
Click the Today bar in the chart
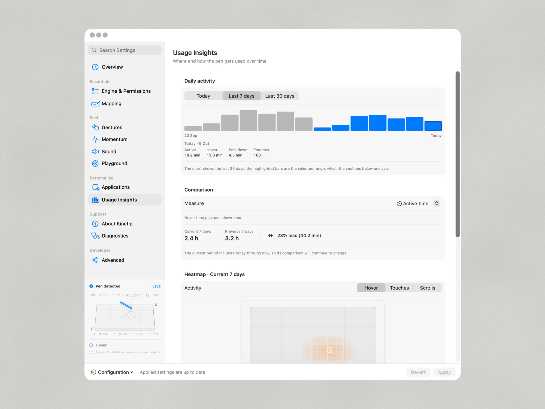pos(433,126)
